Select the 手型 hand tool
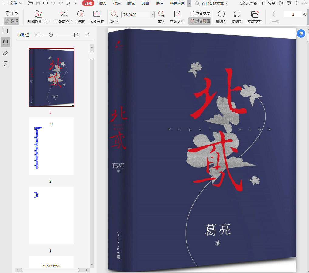Image resolution: width=309 pixels, height=273 pixels. [12, 13]
